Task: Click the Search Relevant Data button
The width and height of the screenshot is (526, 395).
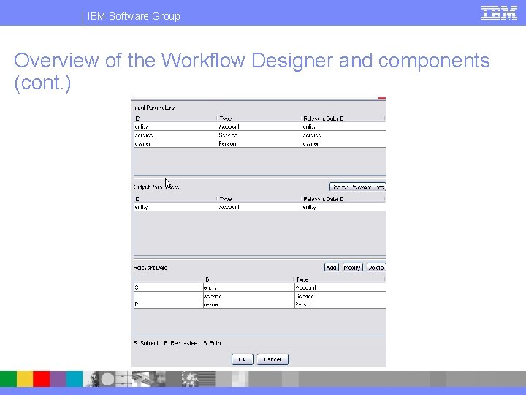Action: [357, 187]
